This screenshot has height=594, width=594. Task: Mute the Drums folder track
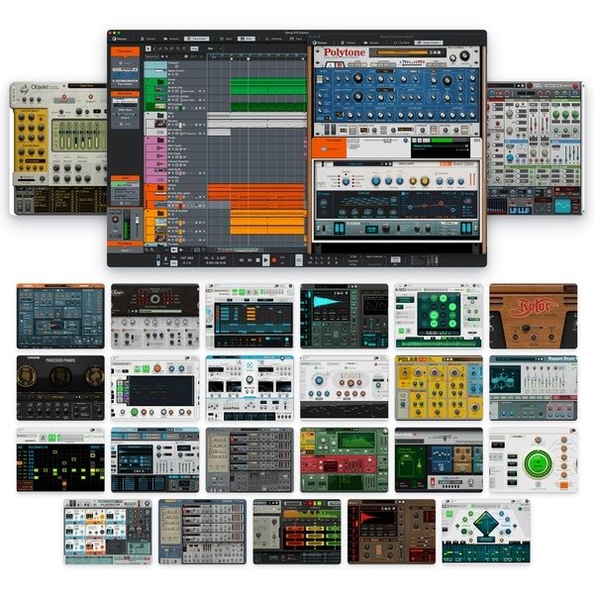[x=169, y=84]
